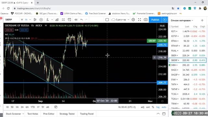The height and width of the screenshot is (117, 208).
Task: Take a chart snapshot with camera icon
Action: [x=146, y=19]
